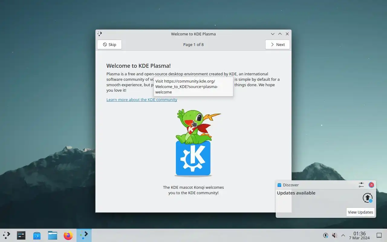Click View Updates in Discover notification
Screen dimensions: 387x242
click(360, 212)
